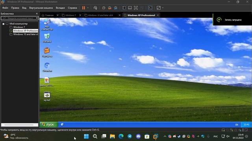Toggle the library sidebar view icon
Screen dimensions: 252x141
(x=124, y=8)
